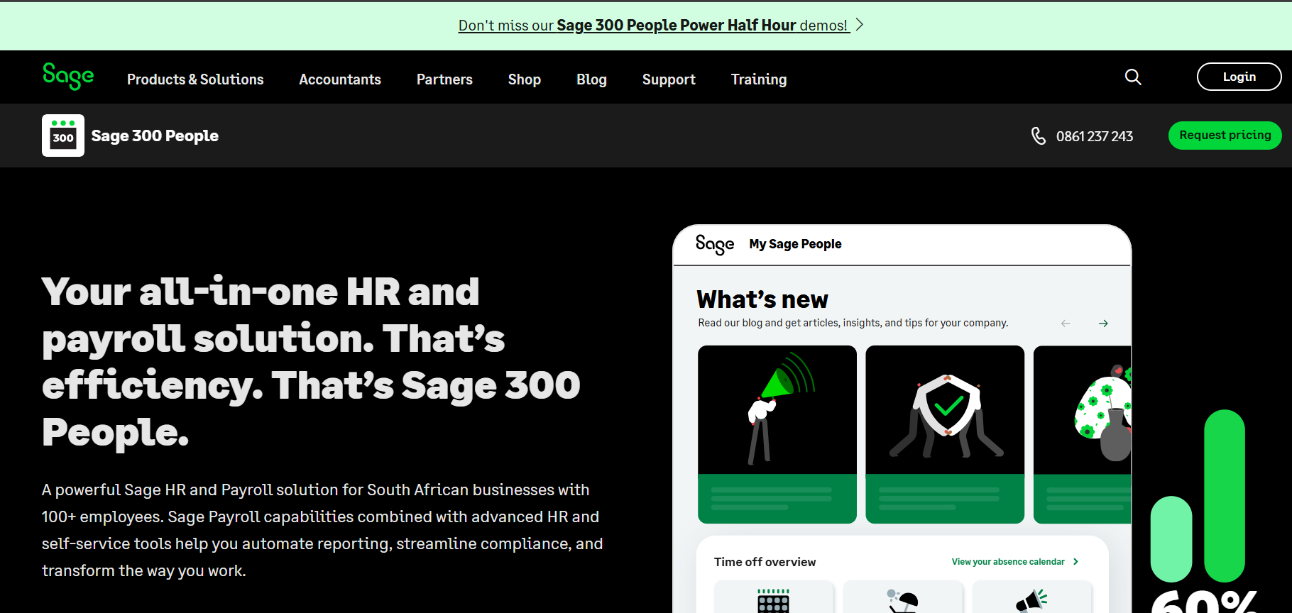This screenshot has width=1292, height=613.
Task: Click the 'Your all-in-one HR and payroll solution' headline
Action: point(311,362)
